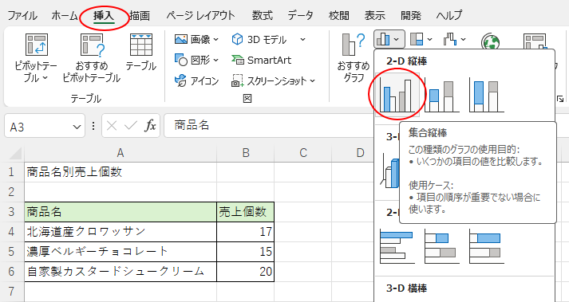Open the ヘルプ tab
Screen dimensions: 569x302
point(449,16)
